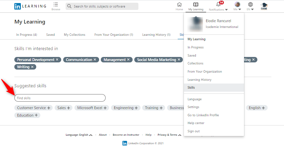Remove the Social Media Marketing skill tag
Screen dimensions: 284x149
[179, 59]
